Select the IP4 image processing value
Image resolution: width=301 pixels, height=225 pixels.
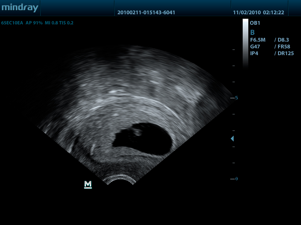click(254, 53)
